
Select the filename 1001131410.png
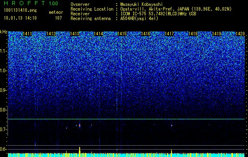pos(21,11)
